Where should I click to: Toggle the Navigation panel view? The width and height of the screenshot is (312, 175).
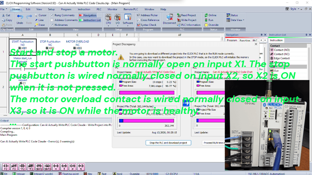click(x=87, y=15)
